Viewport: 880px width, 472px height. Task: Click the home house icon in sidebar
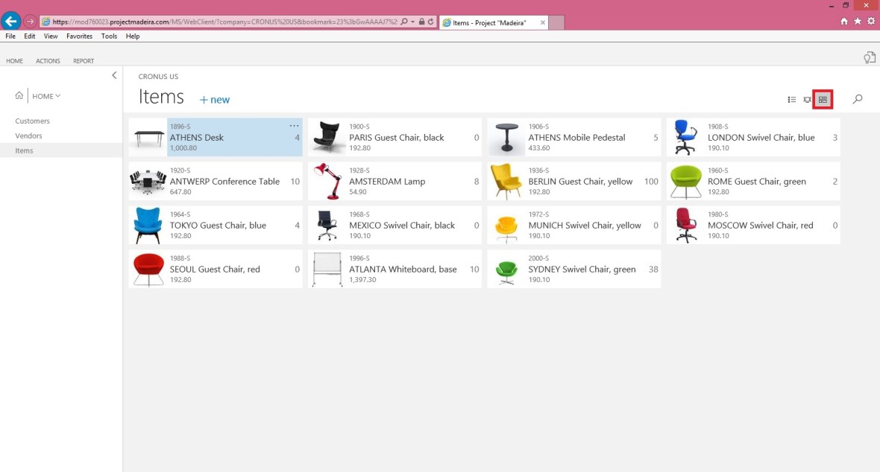tap(19, 96)
